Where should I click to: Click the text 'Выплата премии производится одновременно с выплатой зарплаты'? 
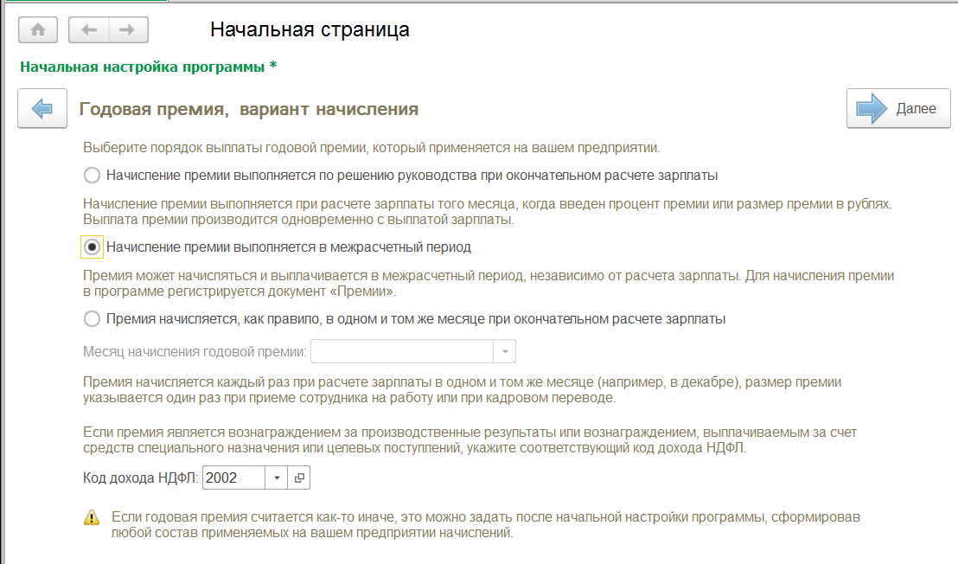(x=297, y=220)
